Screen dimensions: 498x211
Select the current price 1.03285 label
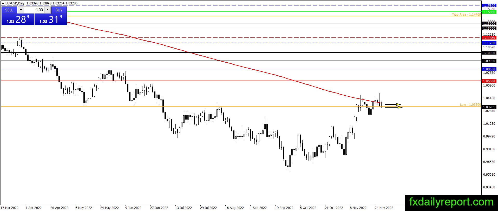coord(489,107)
